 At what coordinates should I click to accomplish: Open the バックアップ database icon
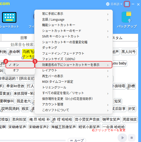(127, 17)
